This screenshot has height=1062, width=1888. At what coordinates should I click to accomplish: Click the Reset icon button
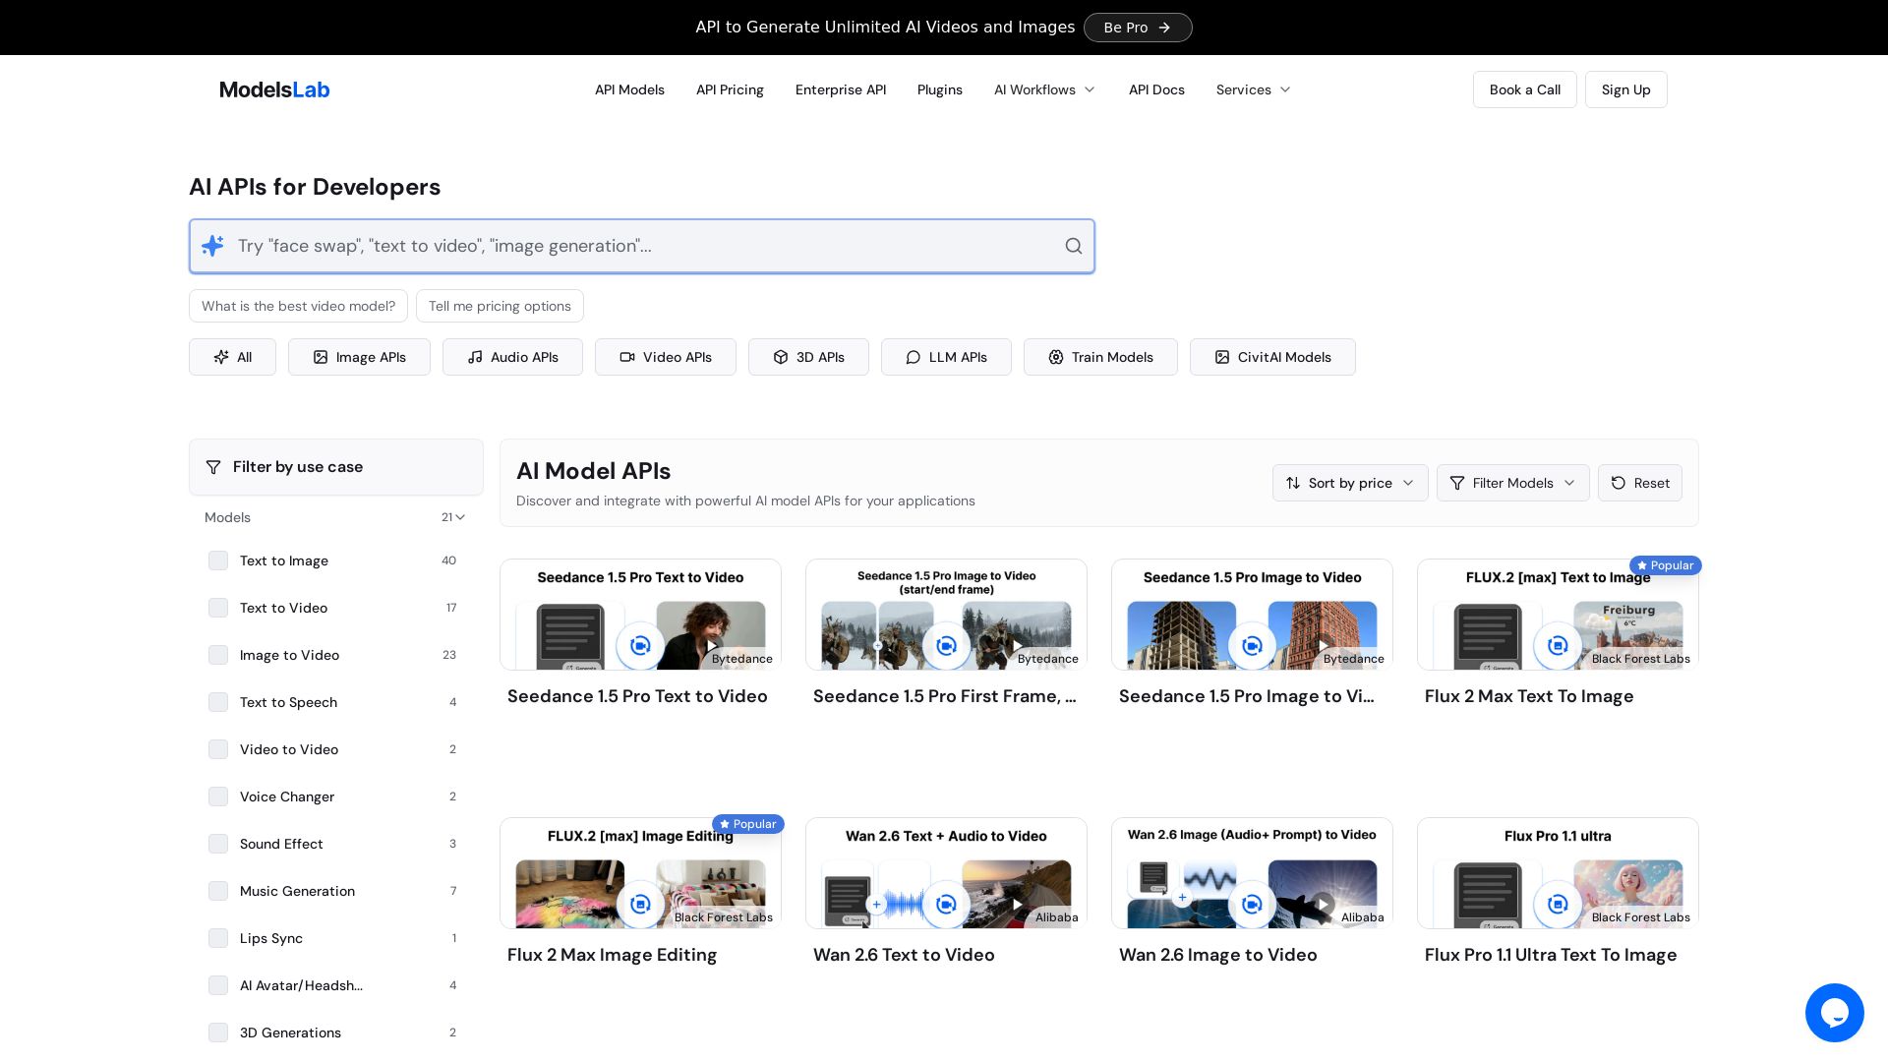point(1639,483)
